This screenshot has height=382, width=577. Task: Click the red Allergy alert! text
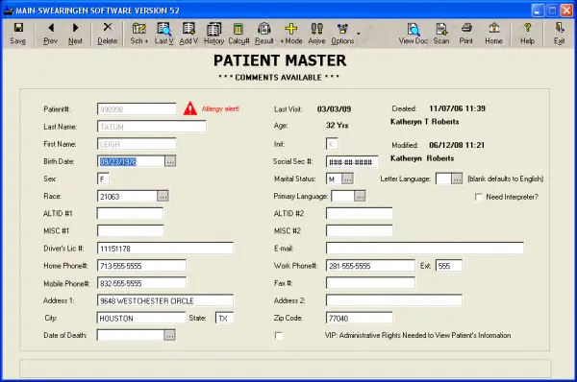[220, 108]
